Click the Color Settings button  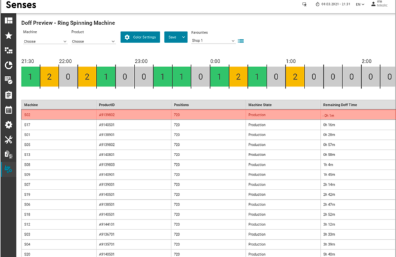click(140, 37)
